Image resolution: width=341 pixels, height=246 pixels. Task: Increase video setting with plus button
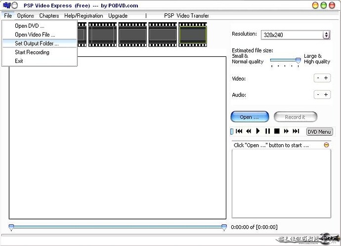326,78
